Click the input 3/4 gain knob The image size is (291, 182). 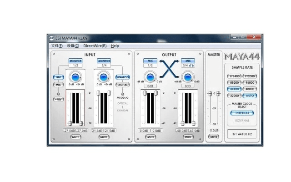104,77
